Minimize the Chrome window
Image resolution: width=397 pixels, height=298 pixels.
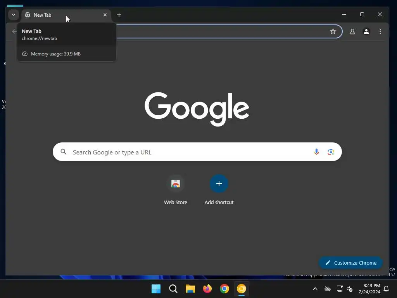click(x=344, y=14)
